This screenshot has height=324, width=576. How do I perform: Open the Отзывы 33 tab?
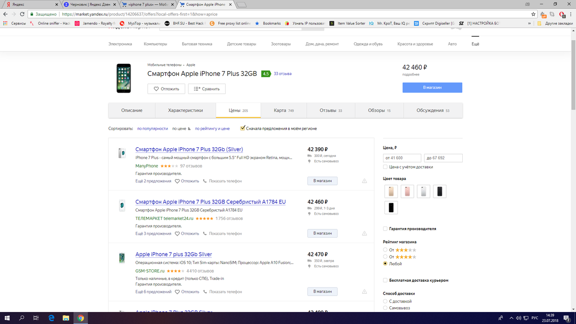click(331, 110)
